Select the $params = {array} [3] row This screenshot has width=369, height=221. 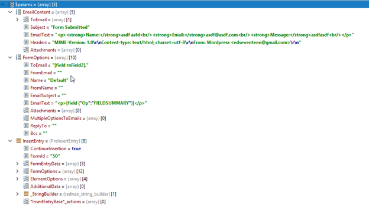click(184, 5)
